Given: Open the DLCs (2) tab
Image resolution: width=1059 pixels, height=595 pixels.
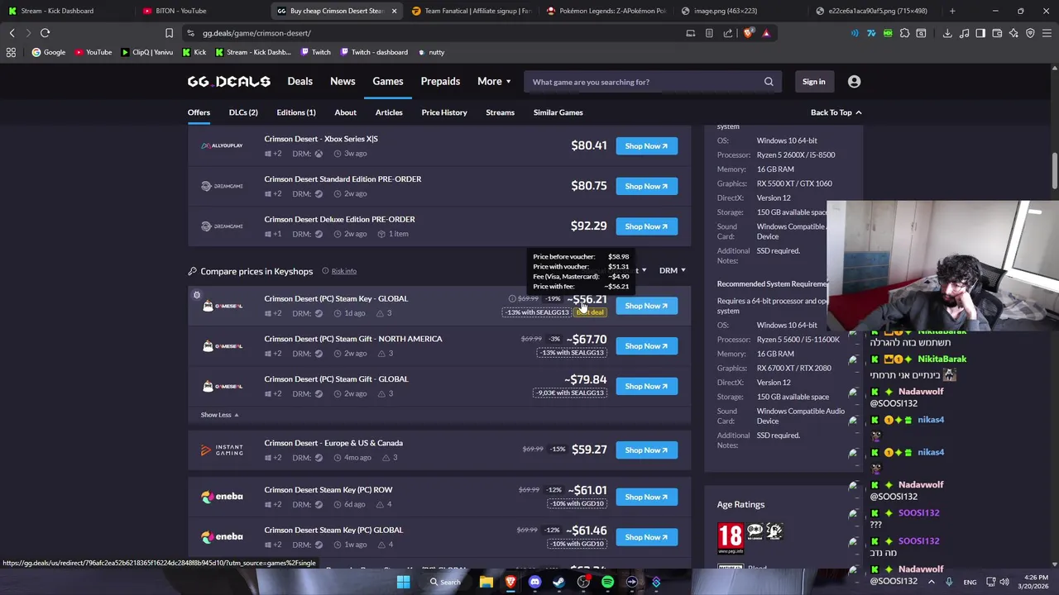Looking at the screenshot, I should pyautogui.click(x=243, y=112).
